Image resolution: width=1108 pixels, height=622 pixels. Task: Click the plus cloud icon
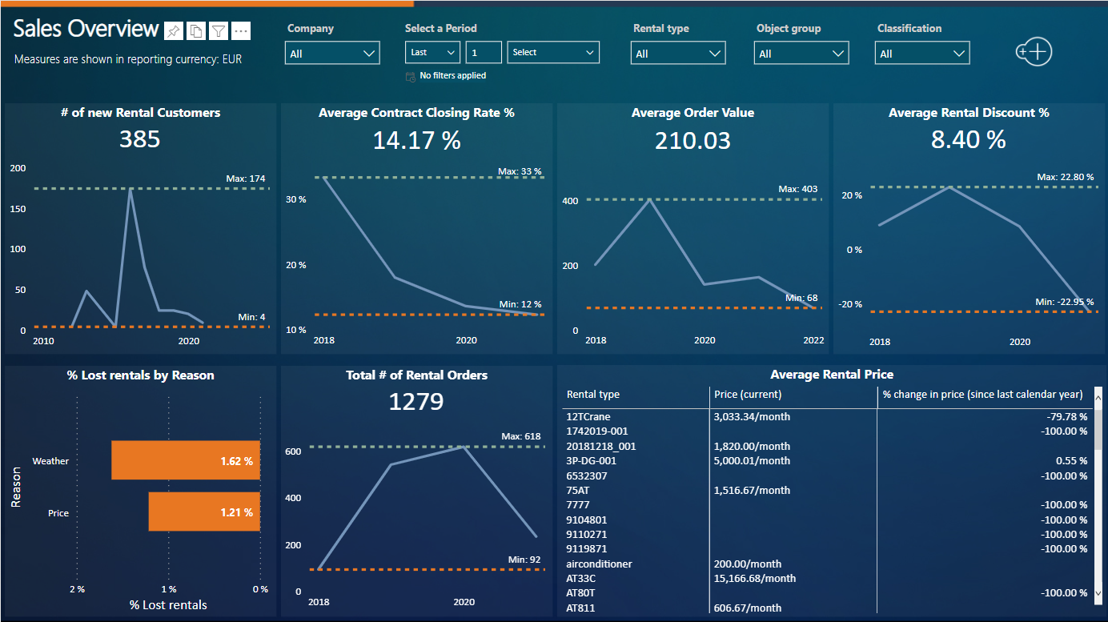pyautogui.click(x=1034, y=51)
